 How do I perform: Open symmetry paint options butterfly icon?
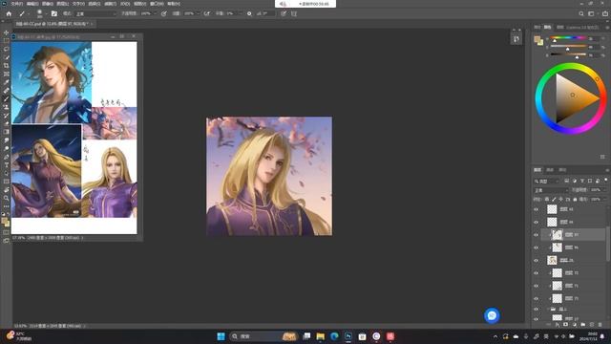point(294,13)
